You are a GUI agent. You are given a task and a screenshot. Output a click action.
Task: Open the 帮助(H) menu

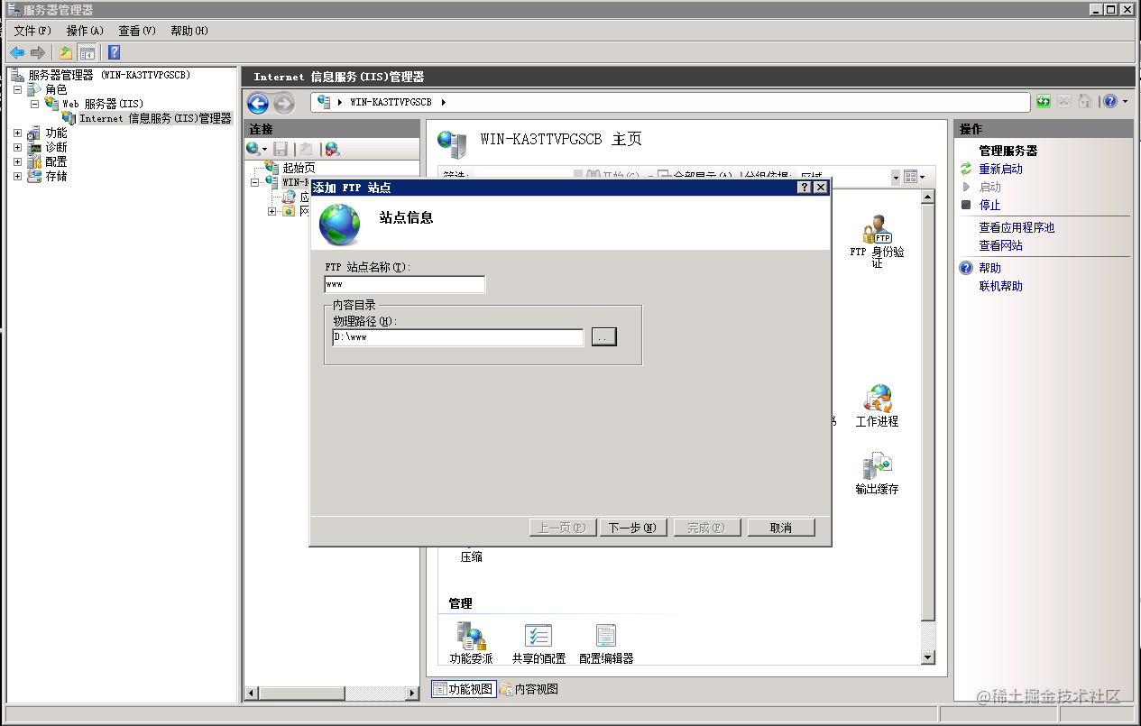189,31
